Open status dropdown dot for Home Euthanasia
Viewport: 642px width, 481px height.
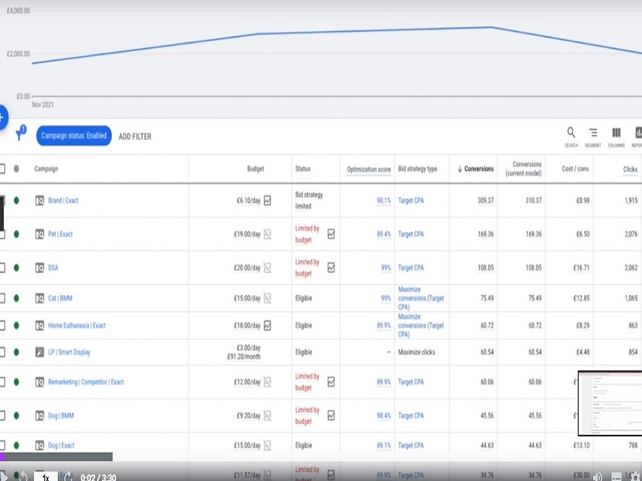(x=17, y=326)
